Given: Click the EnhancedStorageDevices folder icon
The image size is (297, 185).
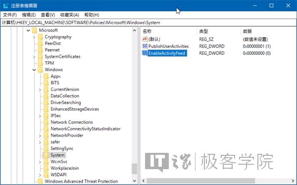Looking at the screenshot, I should coord(46,109).
